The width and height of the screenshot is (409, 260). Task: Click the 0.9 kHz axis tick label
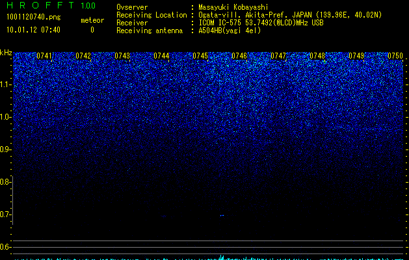click(6, 149)
